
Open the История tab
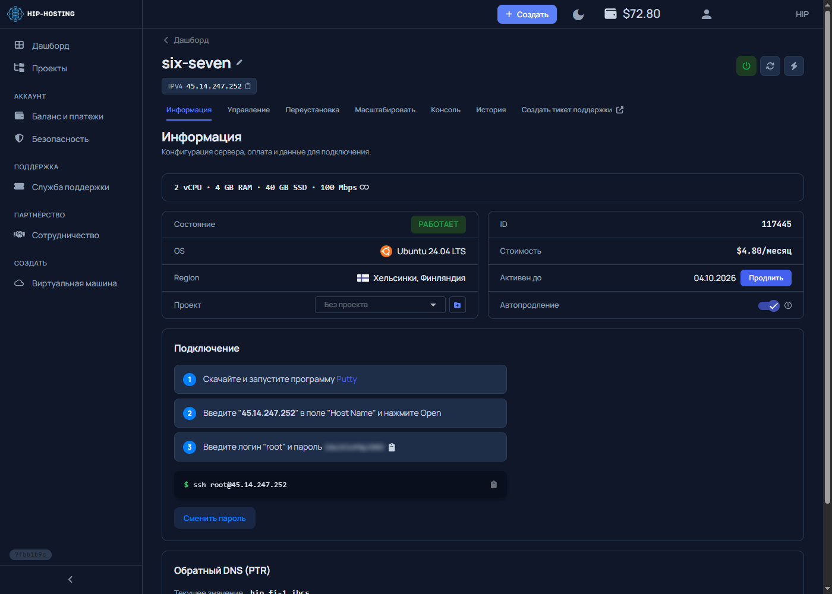point(491,110)
